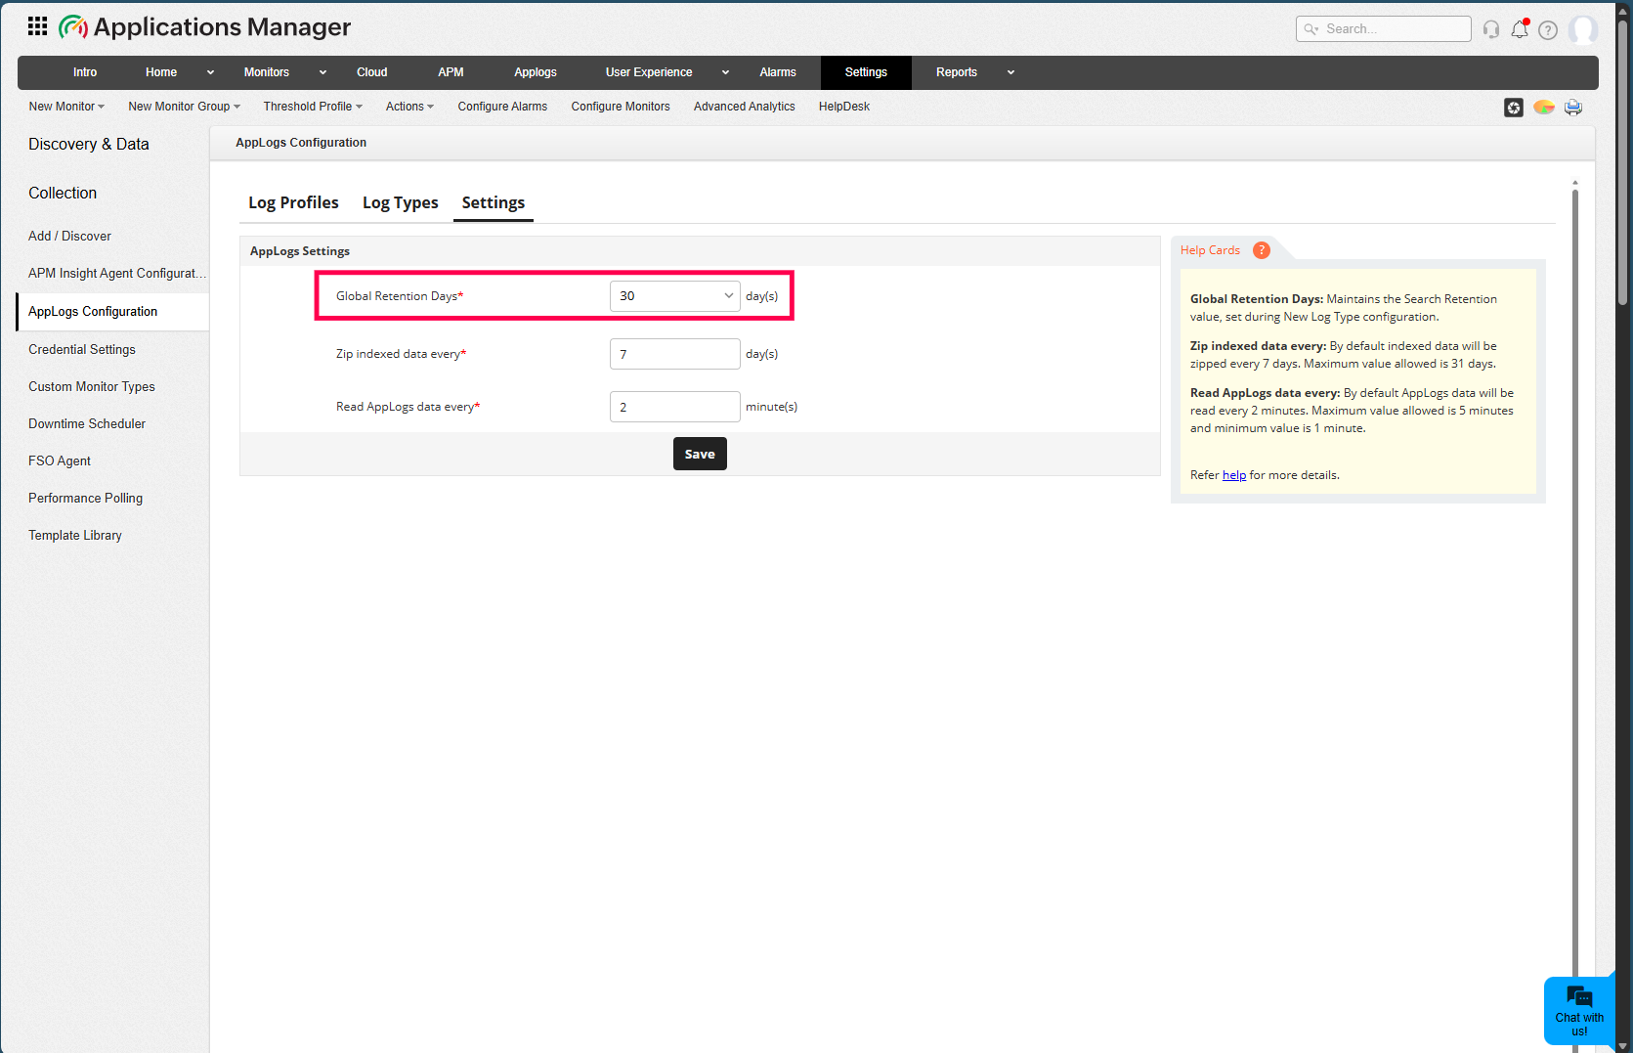The width and height of the screenshot is (1633, 1053).
Task: Open the Reports tab
Action: point(957,72)
